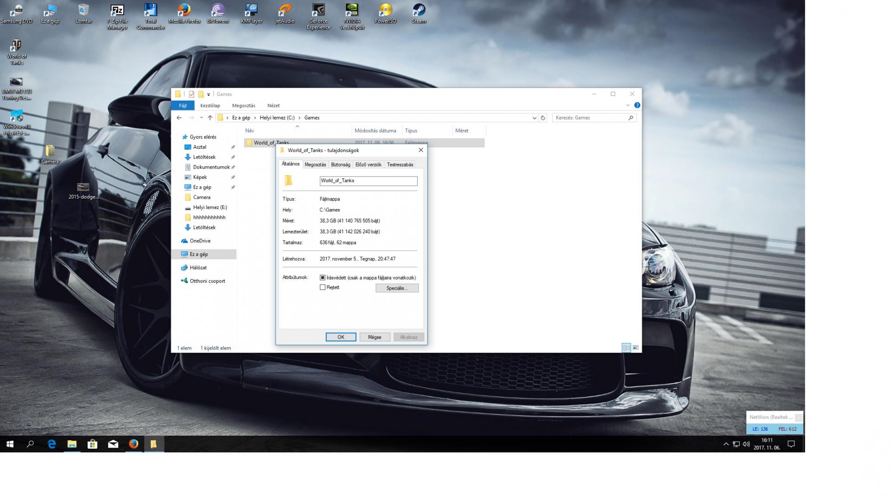Screen dimensions: 891x501
Task: Show hidden system tray icons
Action: pos(726,444)
